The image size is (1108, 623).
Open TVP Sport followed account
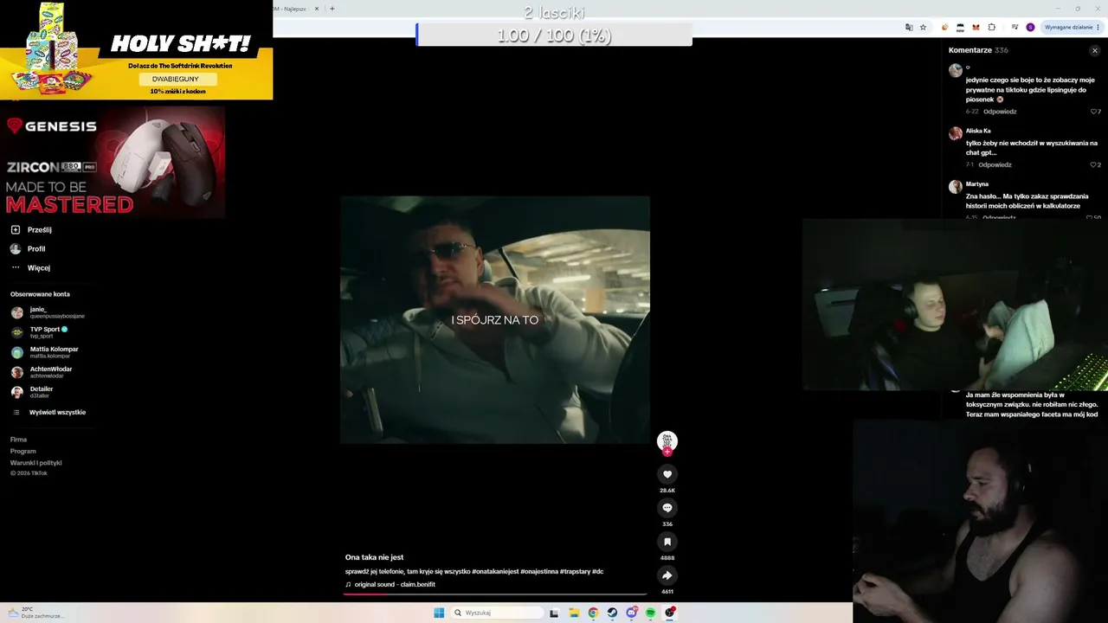click(x=39, y=332)
